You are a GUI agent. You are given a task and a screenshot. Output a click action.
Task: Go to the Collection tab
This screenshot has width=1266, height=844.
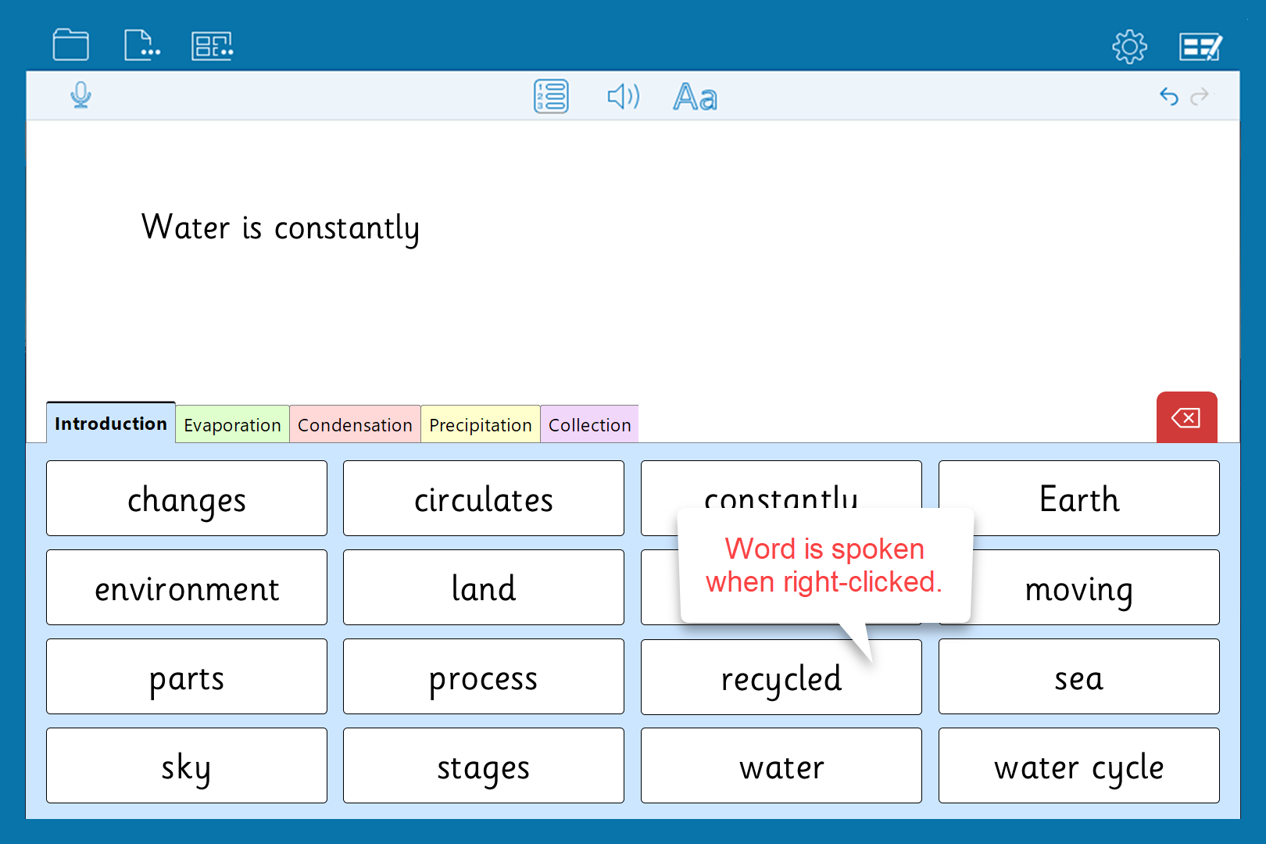[589, 425]
